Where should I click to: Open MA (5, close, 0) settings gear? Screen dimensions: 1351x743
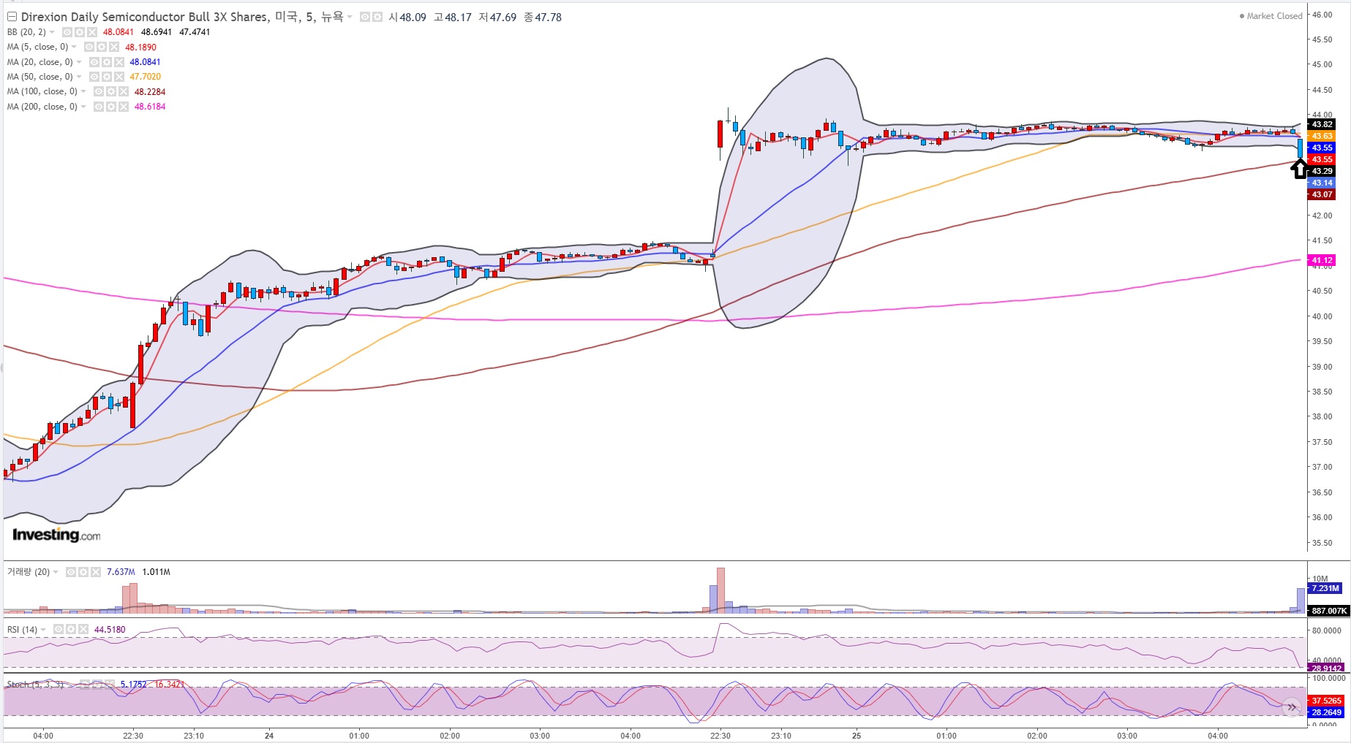102,47
